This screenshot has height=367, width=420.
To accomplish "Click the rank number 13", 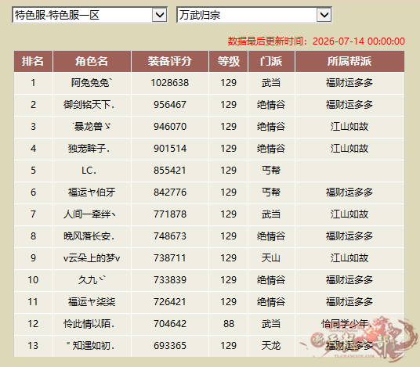I will (33, 346).
